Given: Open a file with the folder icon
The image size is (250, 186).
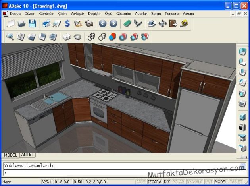Looking at the screenshot, I should (x=21, y=24).
